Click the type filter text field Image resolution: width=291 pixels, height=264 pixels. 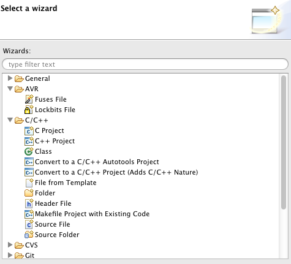145,64
